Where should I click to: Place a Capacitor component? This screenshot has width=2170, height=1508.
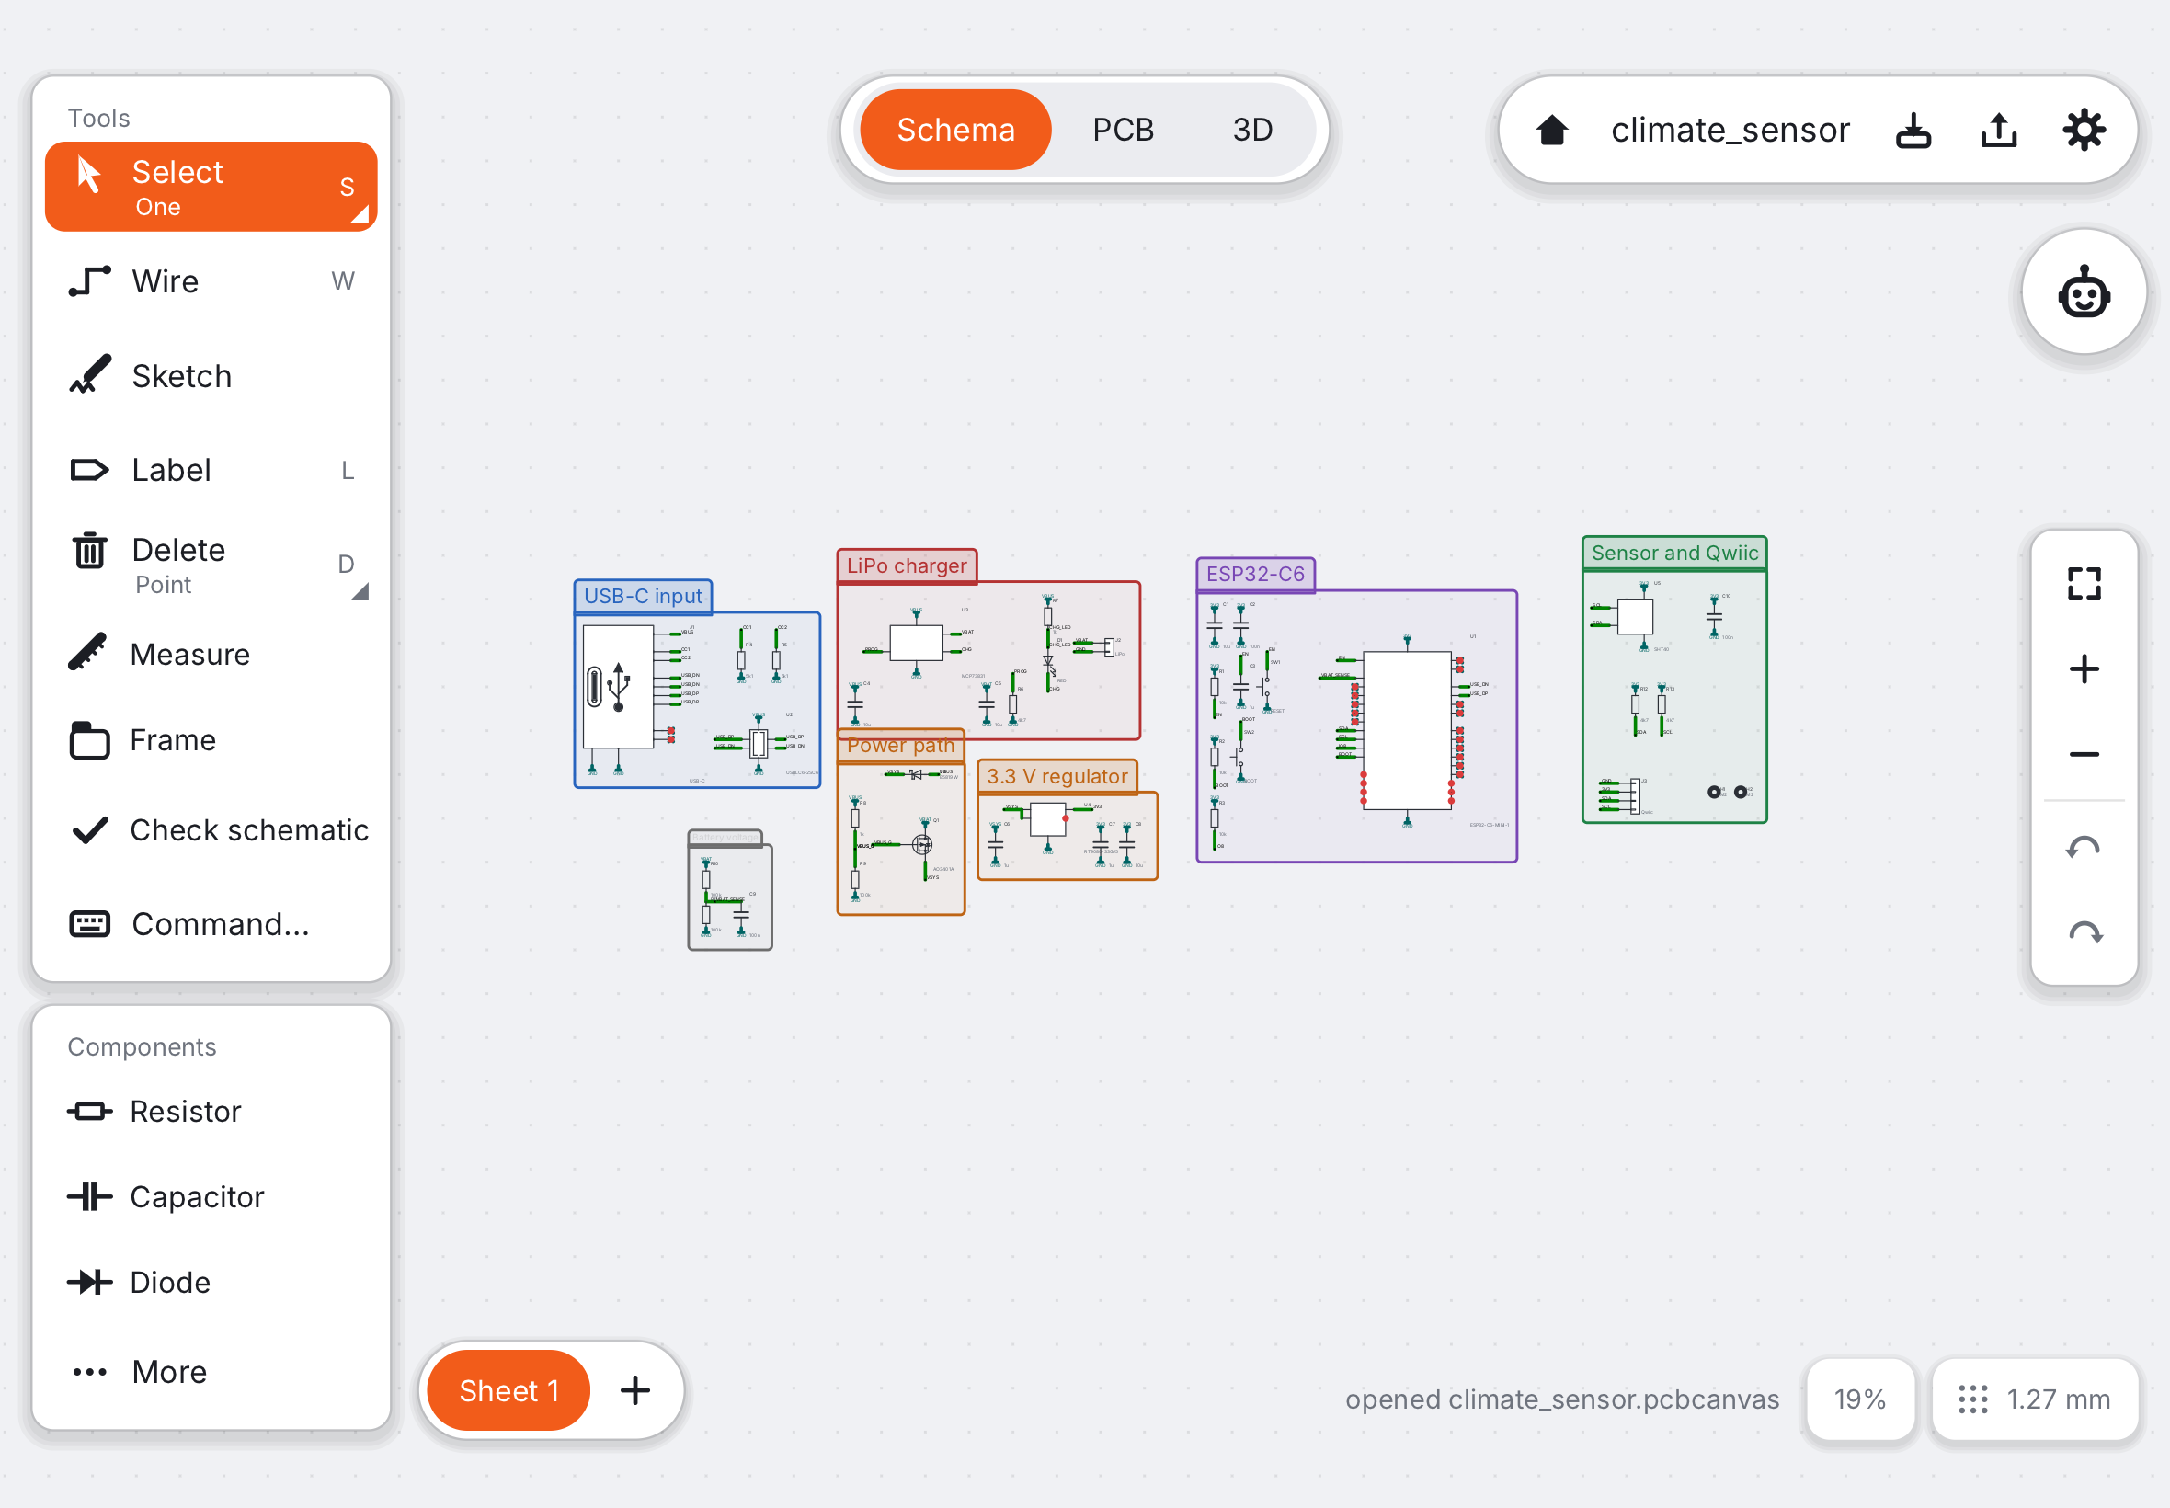pyautogui.click(x=211, y=1196)
